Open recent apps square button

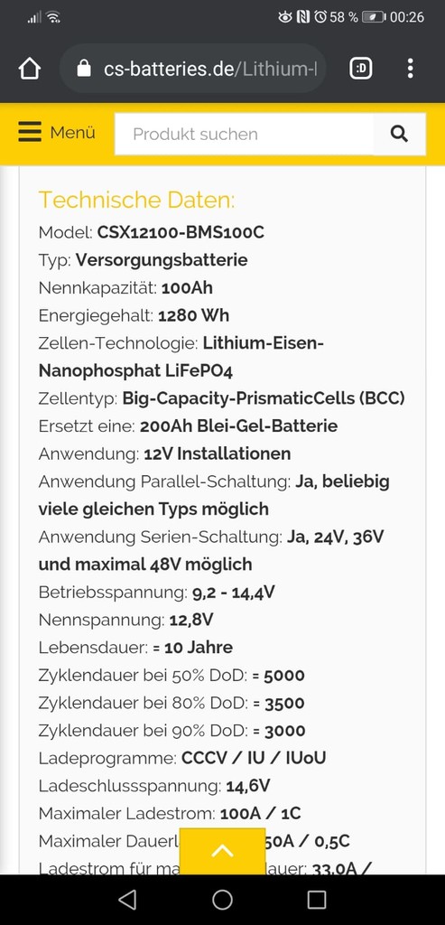click(x=317, y=900)
